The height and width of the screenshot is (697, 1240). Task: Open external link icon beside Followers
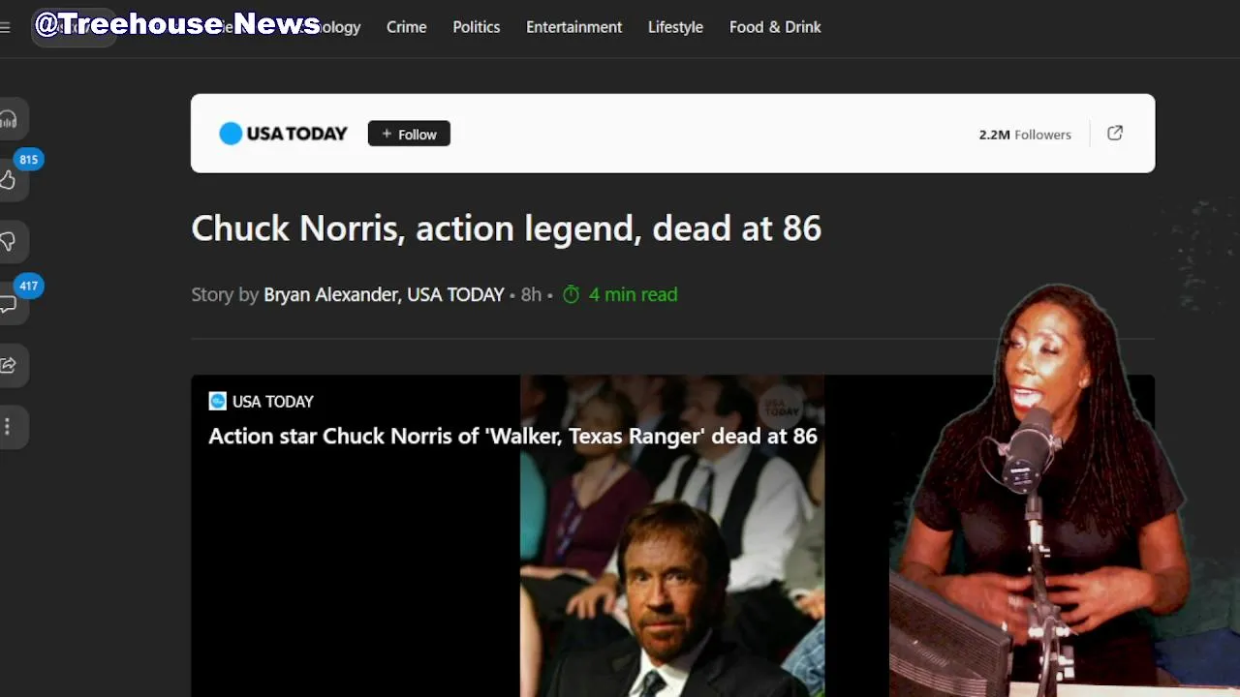(x=1115, y=134)
